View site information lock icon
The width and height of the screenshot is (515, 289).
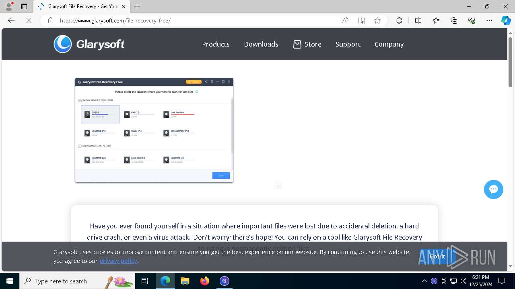51,20
